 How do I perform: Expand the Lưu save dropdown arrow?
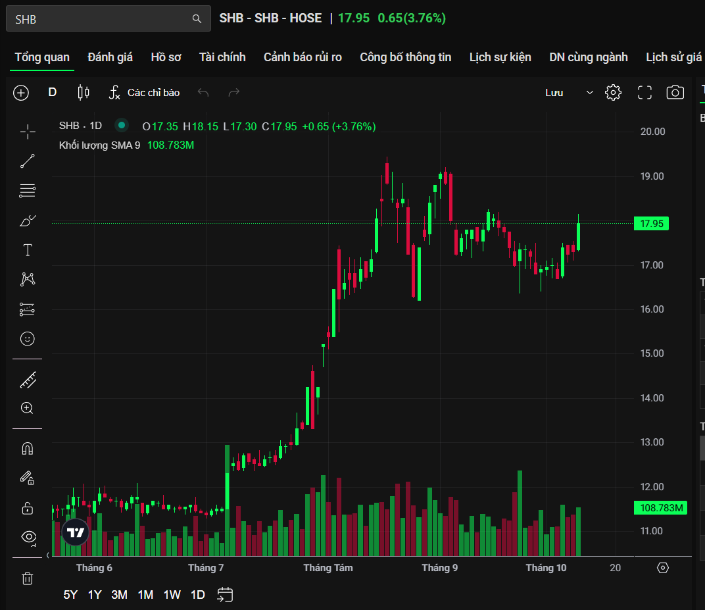(x=589, y=93)
